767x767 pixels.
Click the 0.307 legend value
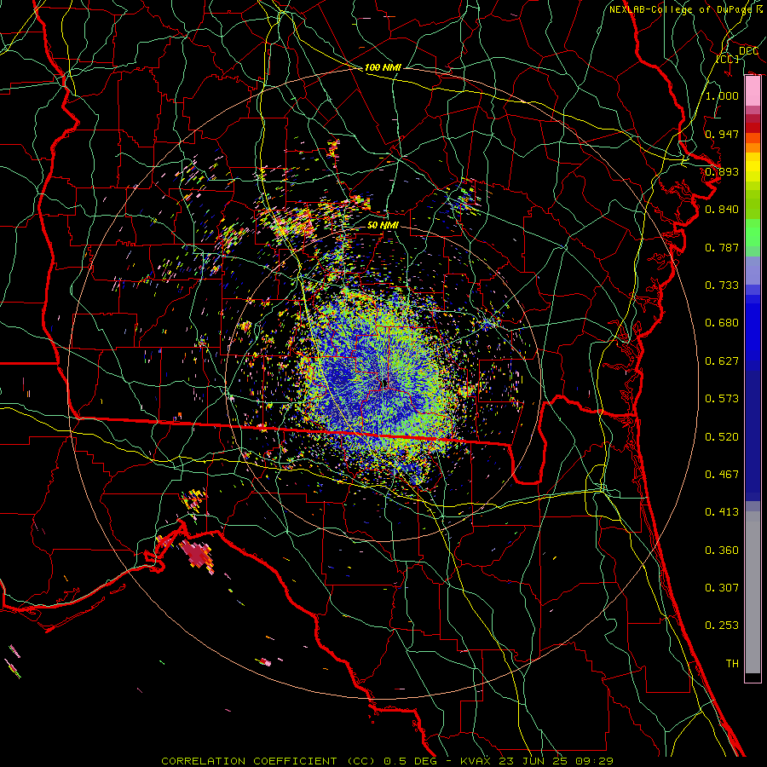coord(722,588)
